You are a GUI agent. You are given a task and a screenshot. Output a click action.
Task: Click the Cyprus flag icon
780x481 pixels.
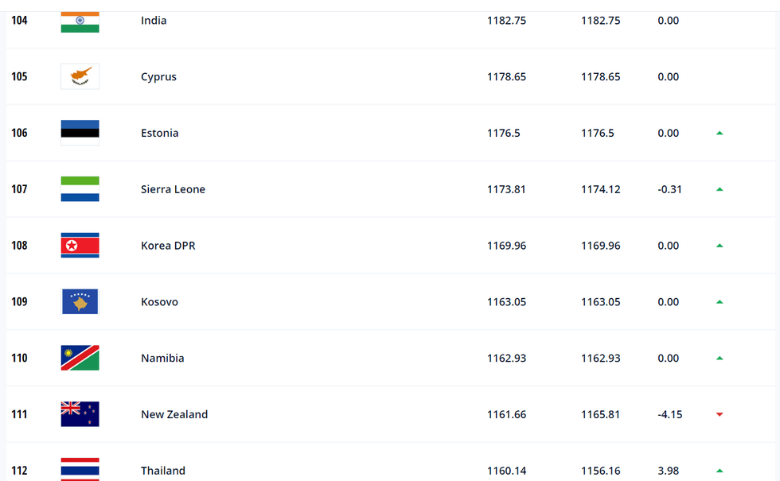click(80, 77)
